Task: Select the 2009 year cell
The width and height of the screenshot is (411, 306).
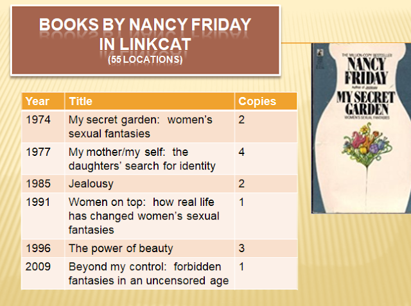Action: click(x=43, y=273)
